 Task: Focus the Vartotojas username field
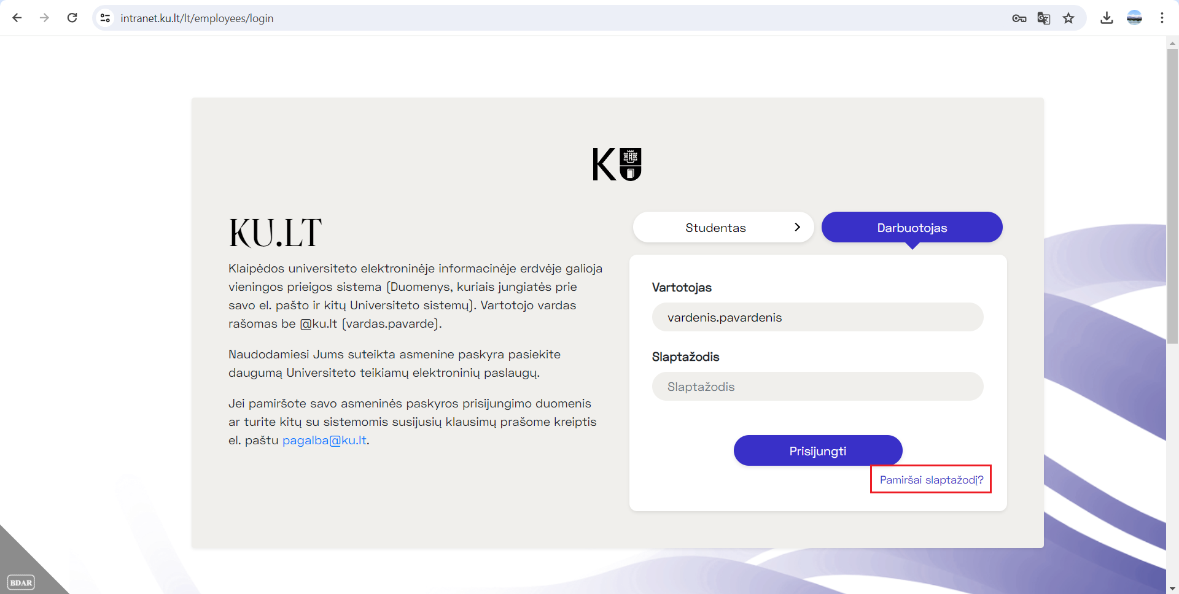pyautogui.click(x=817, y=317)
